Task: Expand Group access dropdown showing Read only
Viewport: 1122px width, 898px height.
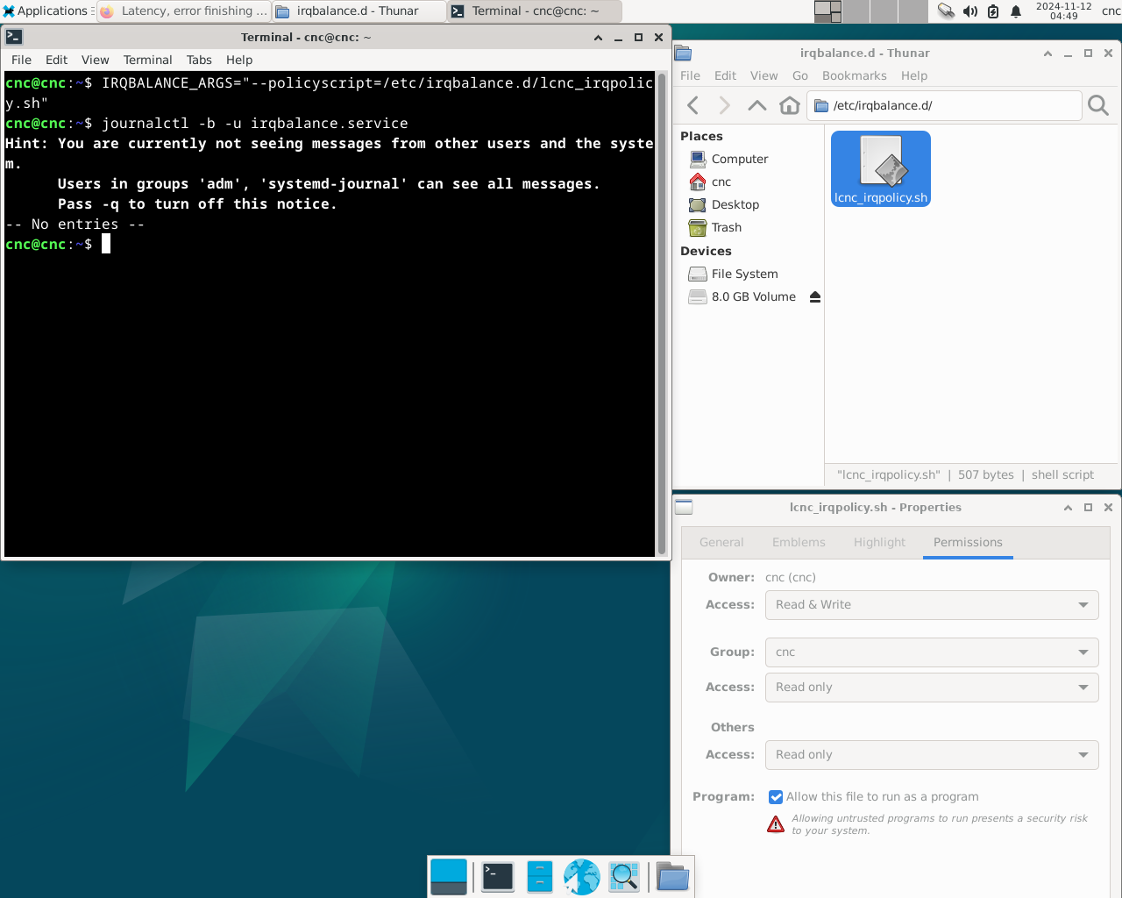Action: click(932, 688)
